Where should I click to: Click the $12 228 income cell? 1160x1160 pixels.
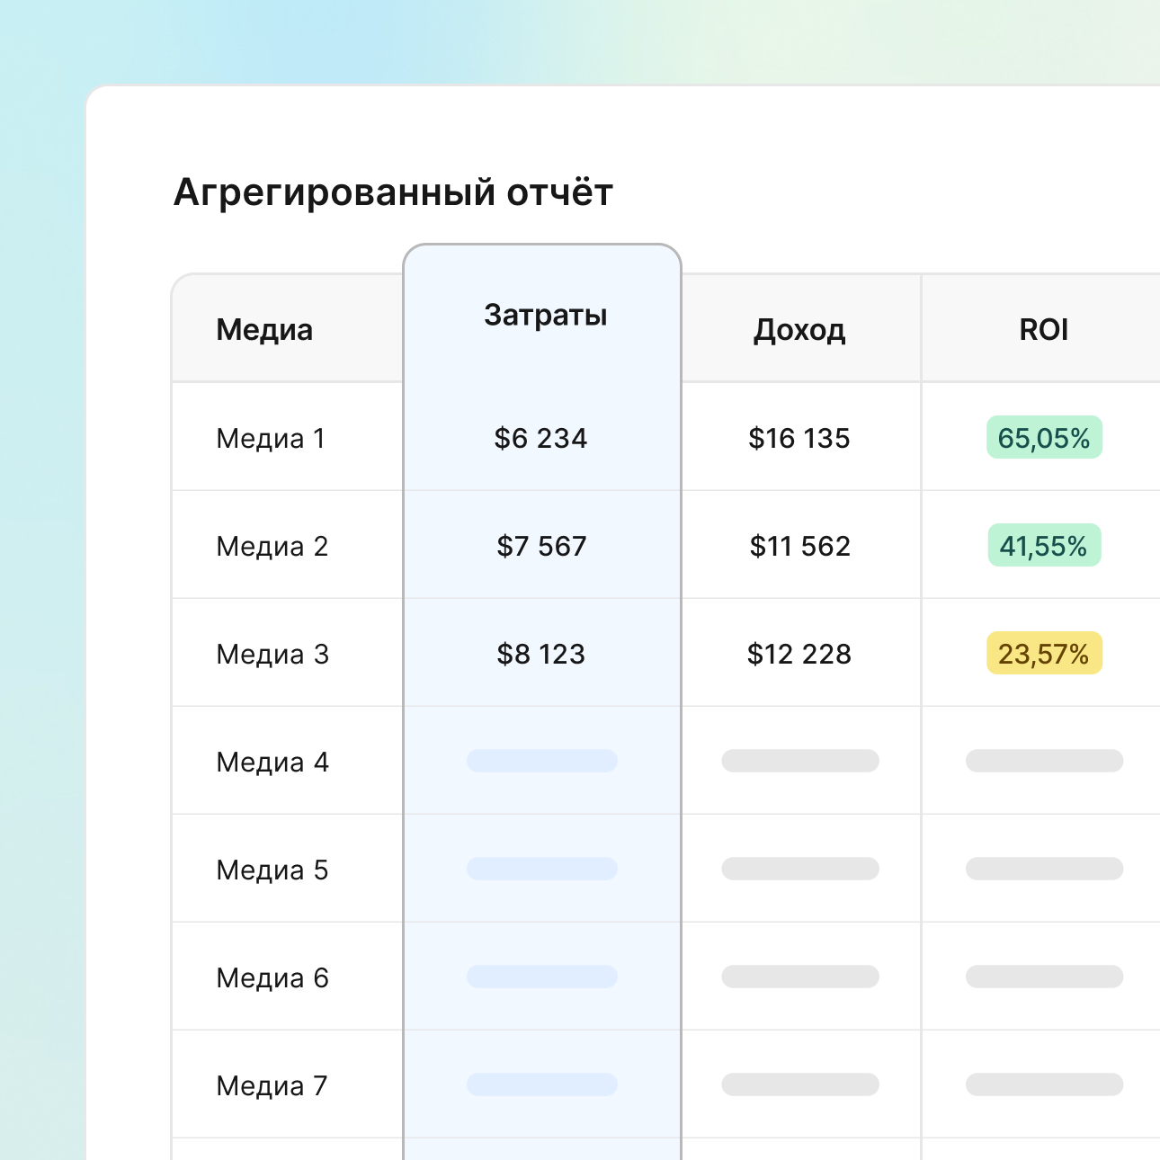799,655
